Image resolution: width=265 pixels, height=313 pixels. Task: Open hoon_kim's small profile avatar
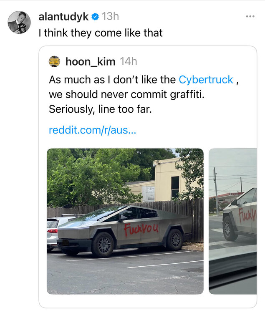55,61
